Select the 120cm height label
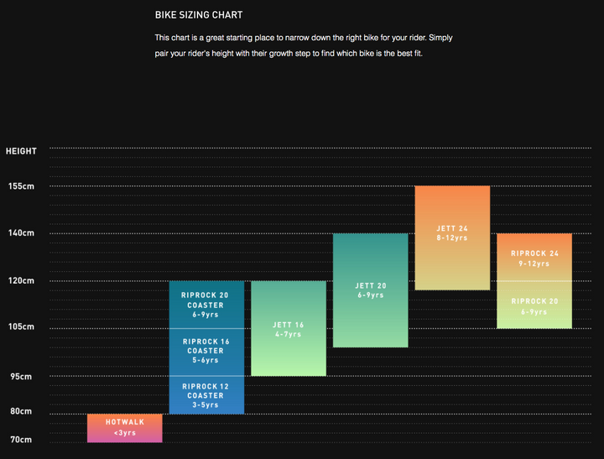Screen dimensions: 604x459 [21, 280]
